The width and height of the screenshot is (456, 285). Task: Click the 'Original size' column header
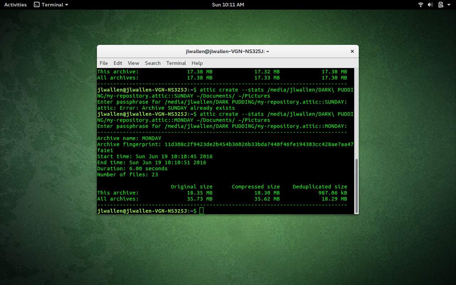(192, 187)
